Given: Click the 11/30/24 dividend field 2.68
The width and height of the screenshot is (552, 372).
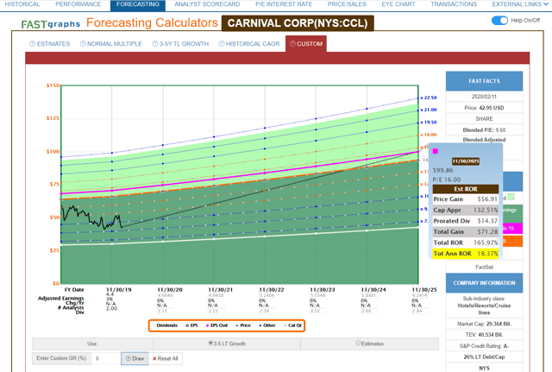Looking at the screenshot, I should (x=369, y=311).
